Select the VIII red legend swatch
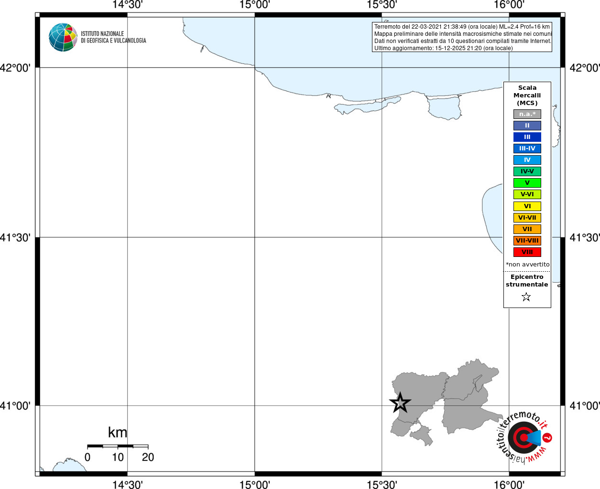Image resolution: width=600 pixels, height=489 pixels. 527,252
